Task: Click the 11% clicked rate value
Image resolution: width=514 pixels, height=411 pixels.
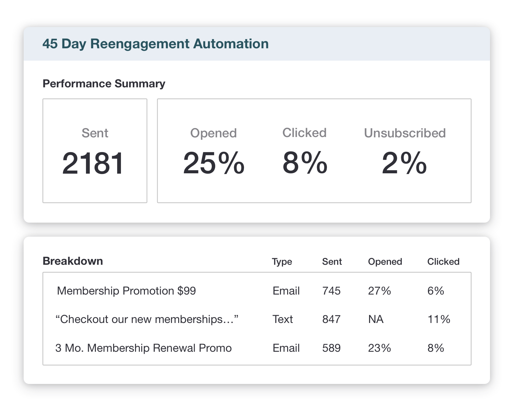Action: click(439, 319)
